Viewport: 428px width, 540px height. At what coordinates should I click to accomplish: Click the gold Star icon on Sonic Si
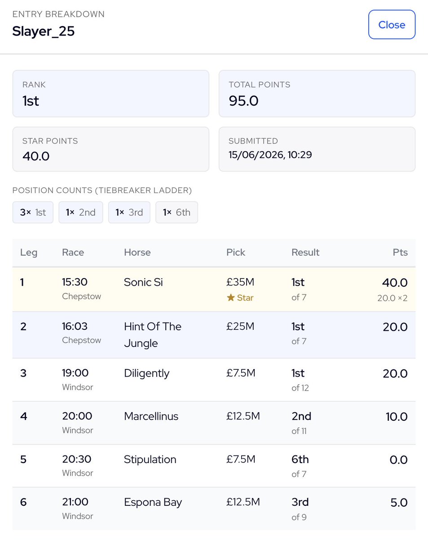231,297
